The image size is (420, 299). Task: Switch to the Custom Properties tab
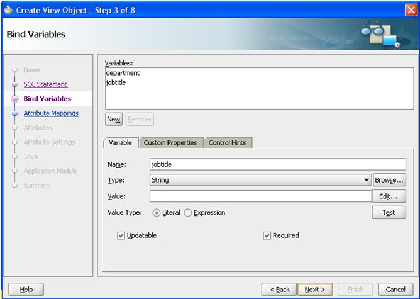click(x=170, y=143)
